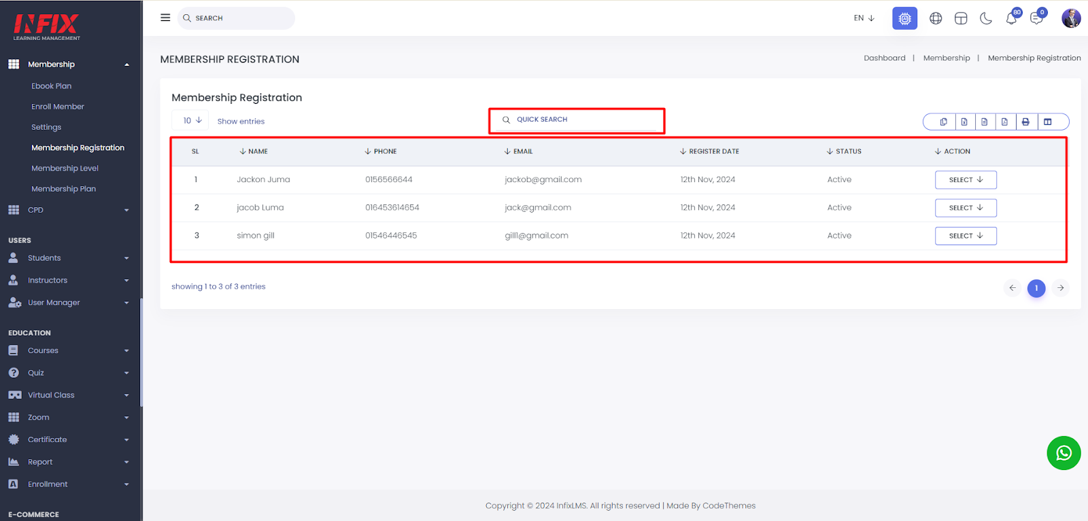Viewport: 1088px width, 521px height.
Task: Click the Infix LMS logo
Action: tap(46, 26)
